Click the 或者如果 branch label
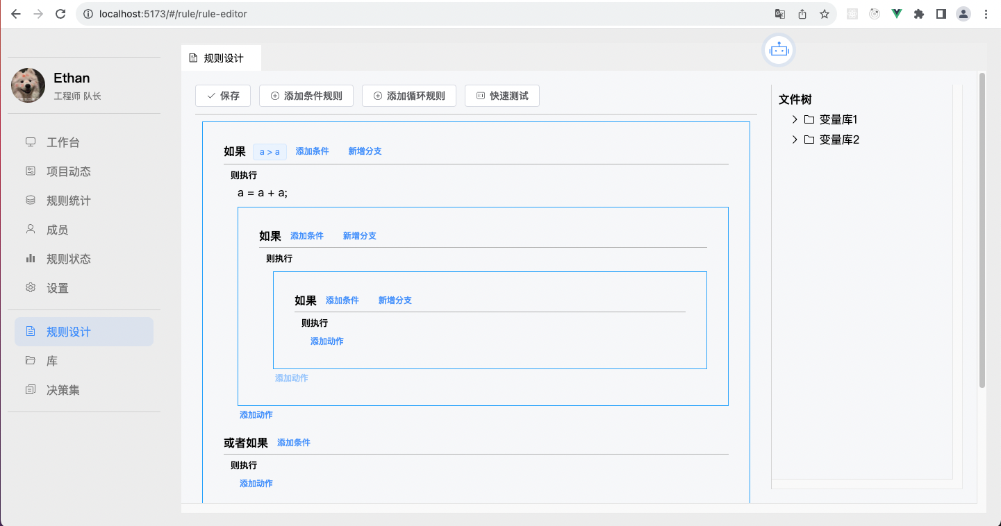This screenshot has height=526, width=1001. coord(246,443)
